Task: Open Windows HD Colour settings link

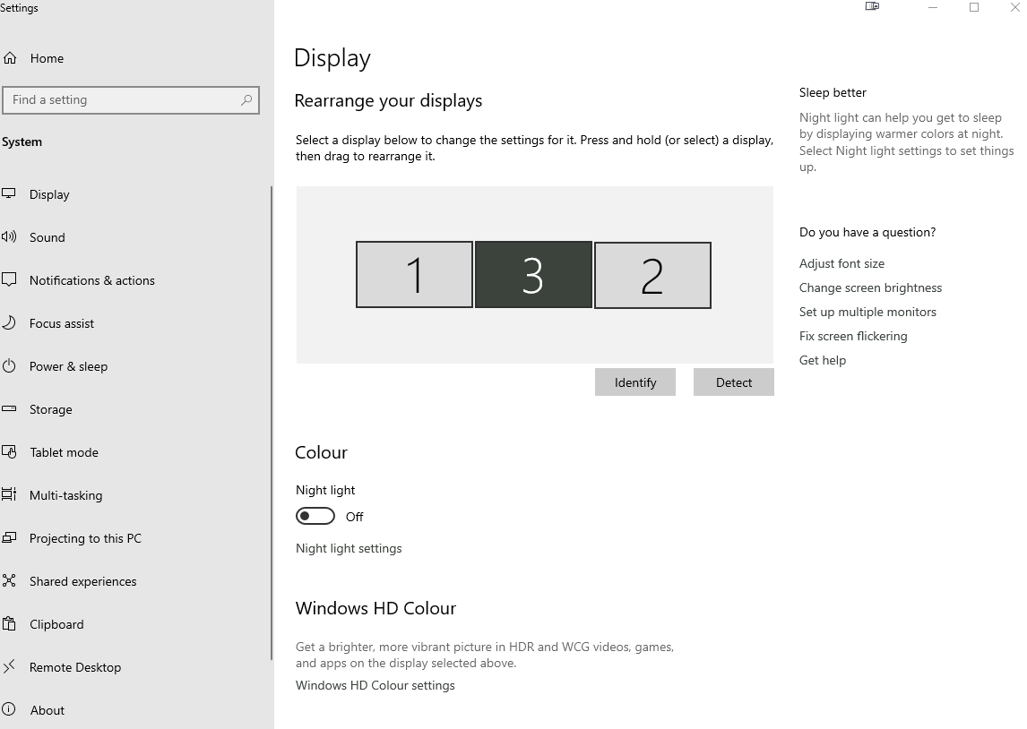Action: [x=375, y=685]
